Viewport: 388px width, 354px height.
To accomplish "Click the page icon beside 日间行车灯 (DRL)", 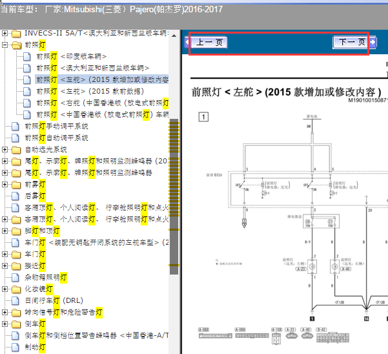I will [15, 301].
